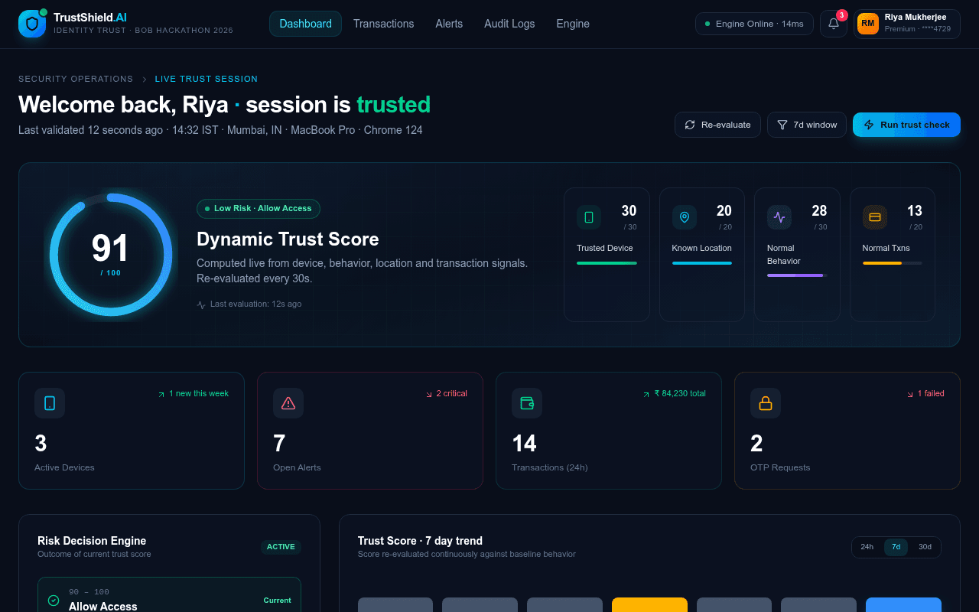The height and width of the screenshot is (612, 979).
Task: Open the notifications bell icon
Action: click(x=834, y=24)
